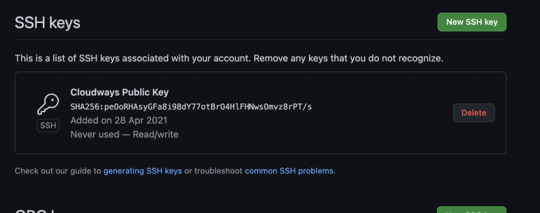This screenshot has height=213, width=540.
Task: Click the 'Check out our guide to' text
Action: click(x=58, y=171)
